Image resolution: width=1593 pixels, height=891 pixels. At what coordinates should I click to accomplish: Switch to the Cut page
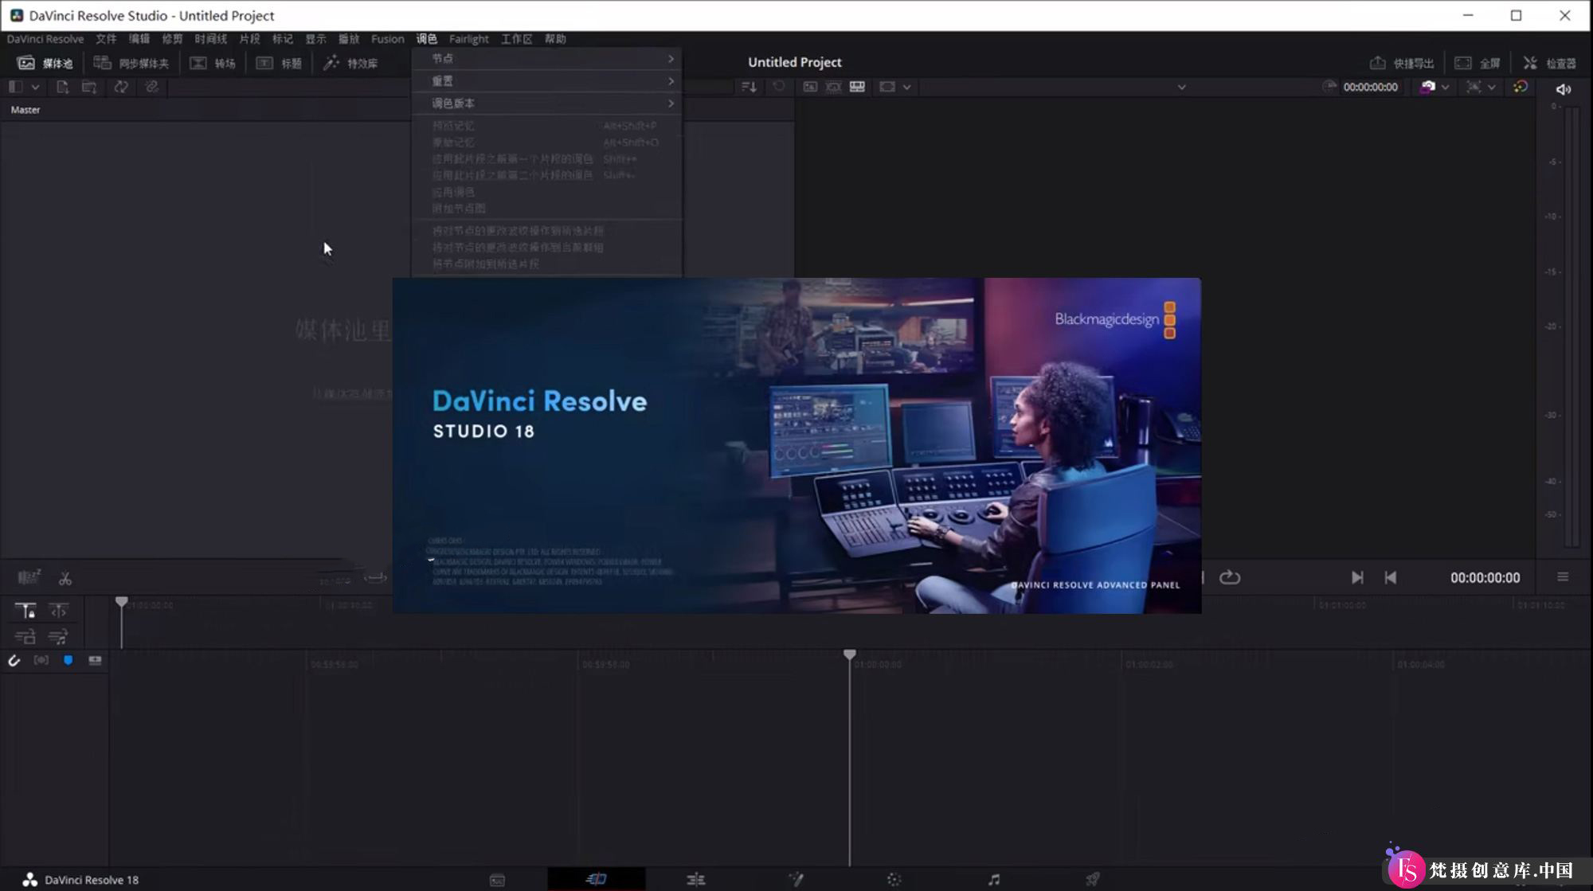[596, 879]
